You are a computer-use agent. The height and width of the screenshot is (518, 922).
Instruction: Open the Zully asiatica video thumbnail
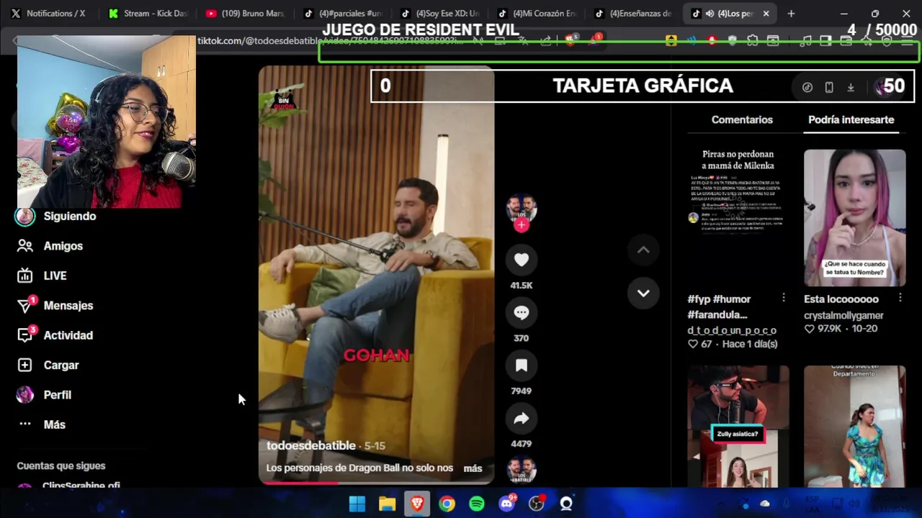coord(738,426)
